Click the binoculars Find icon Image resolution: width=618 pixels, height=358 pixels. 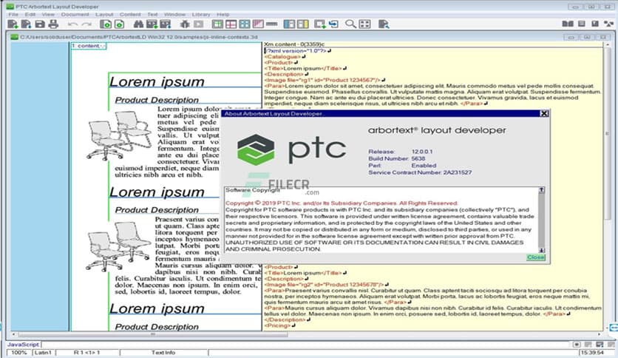coord(138,24)
